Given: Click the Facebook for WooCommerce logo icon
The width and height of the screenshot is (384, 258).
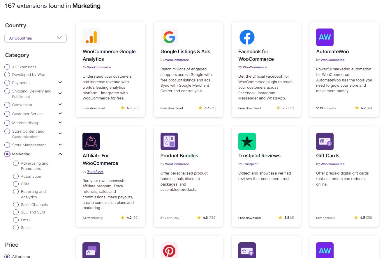Looking at the screenshot, I should 247,37.
